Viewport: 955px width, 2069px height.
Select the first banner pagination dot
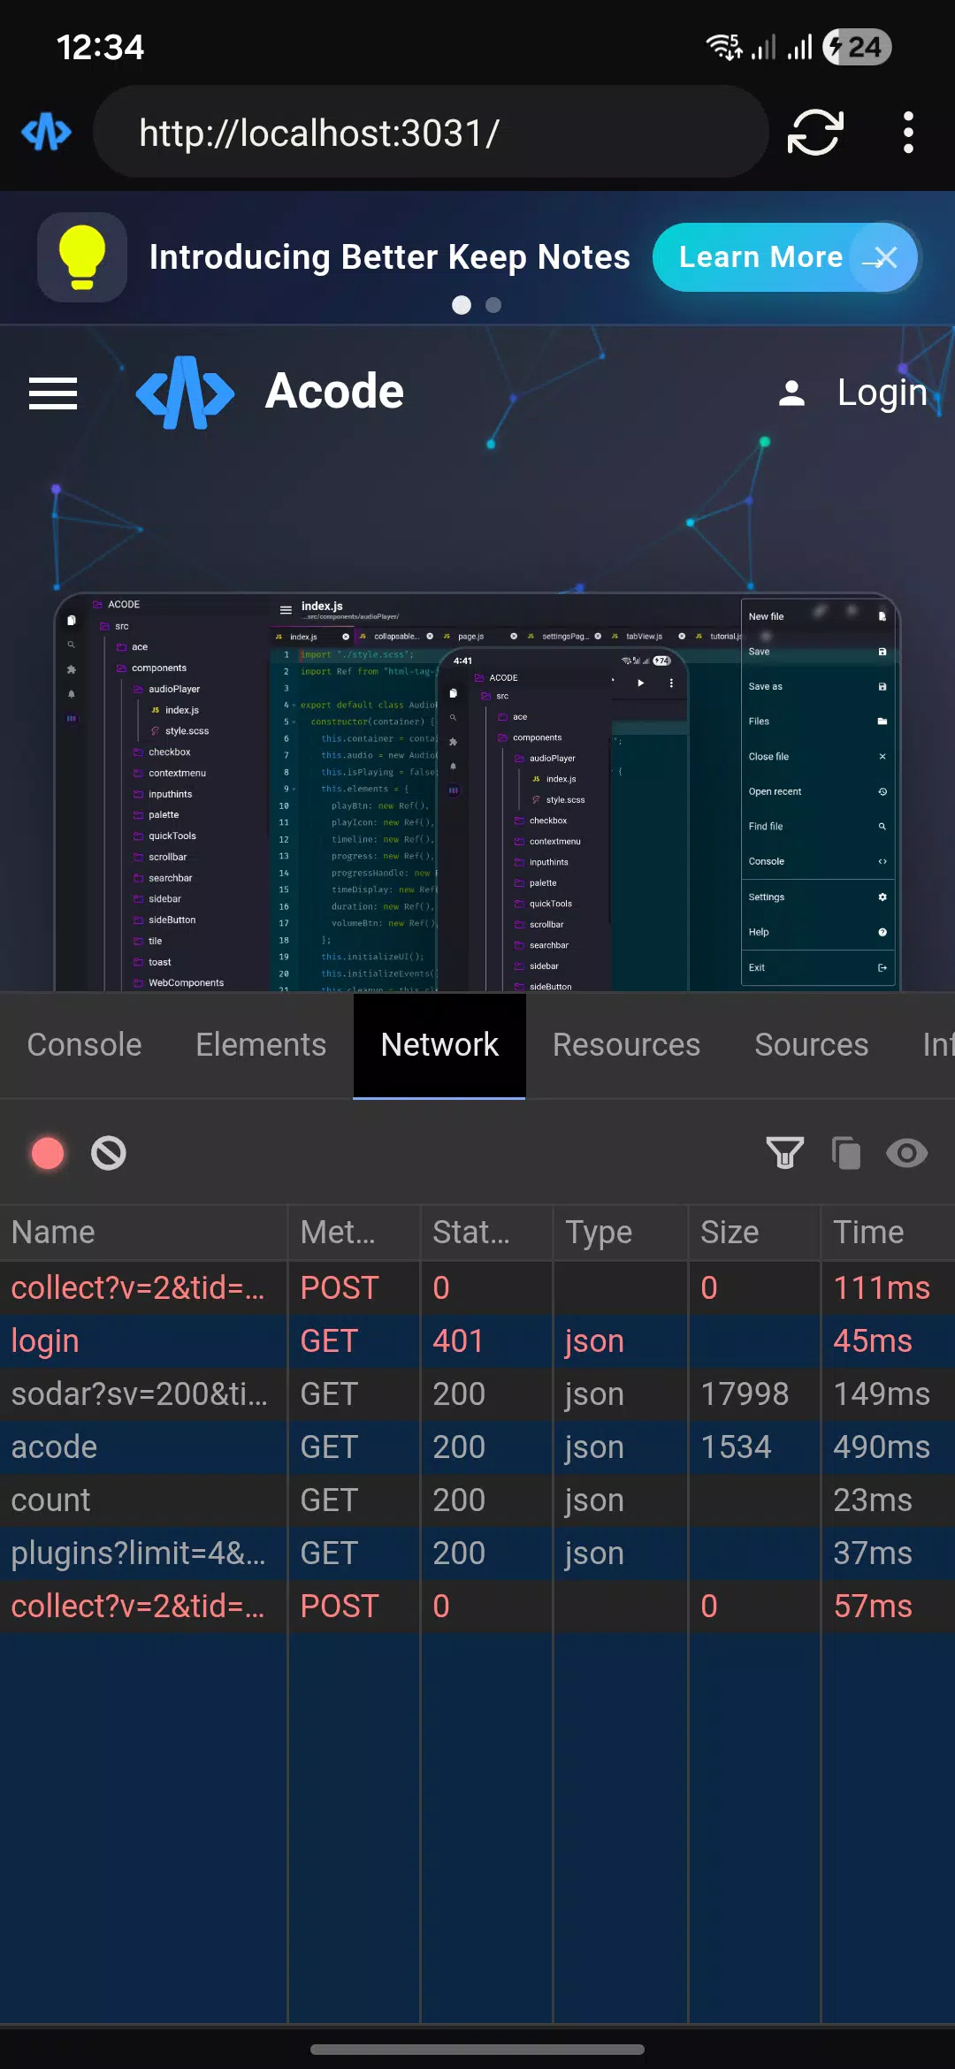pyautogui.click(x=462, y=305)
